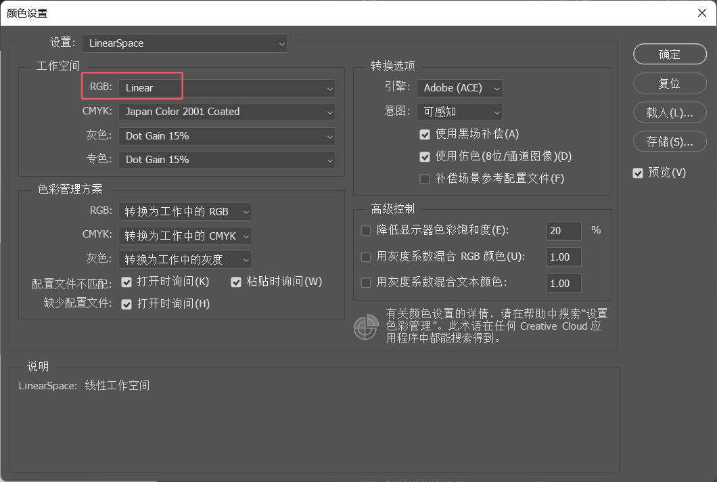Click the 确定 button
The width and height of the screenshot is (717, 482).
click(670, 54)
